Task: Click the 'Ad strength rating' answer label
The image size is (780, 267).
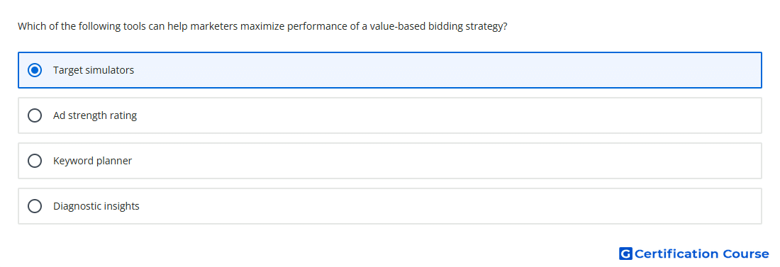Action: point(95,115)
